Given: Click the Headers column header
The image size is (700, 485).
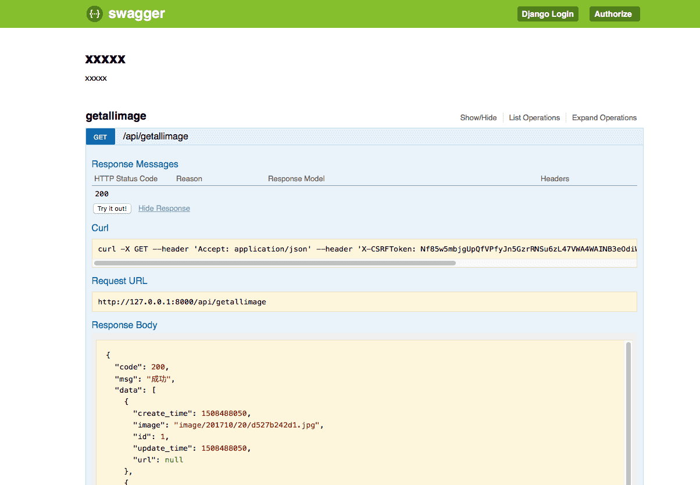Looking at the screenshot, I should click(555, 179).
